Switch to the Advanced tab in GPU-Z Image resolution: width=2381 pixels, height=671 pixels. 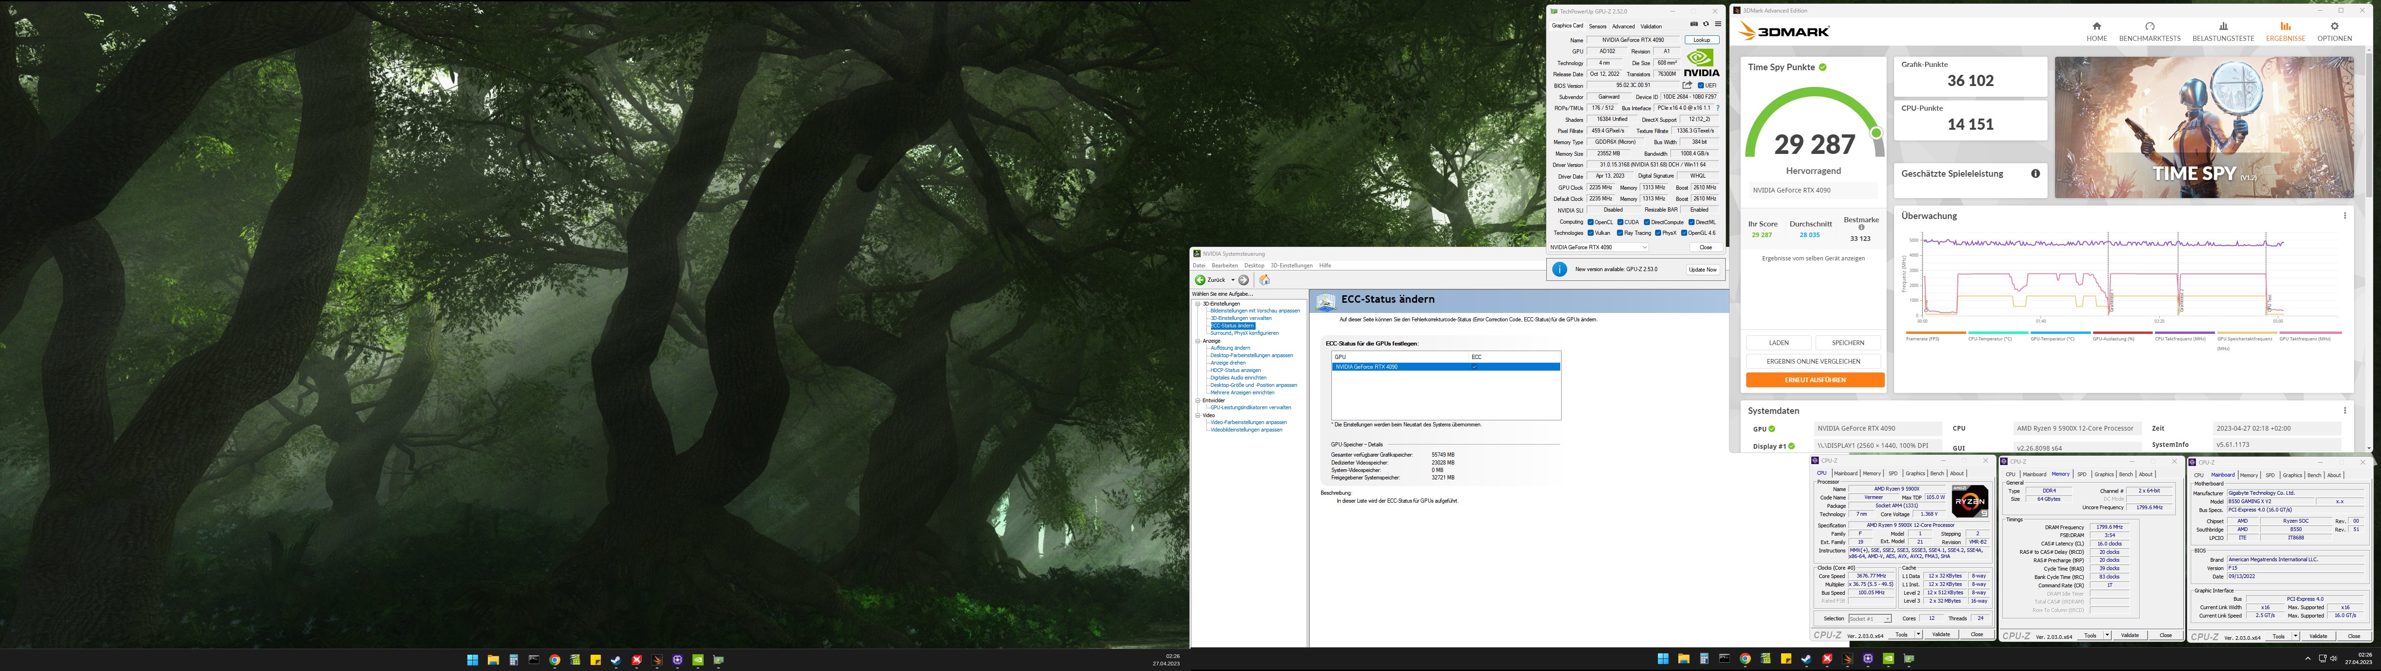[x=1624, y=26]
